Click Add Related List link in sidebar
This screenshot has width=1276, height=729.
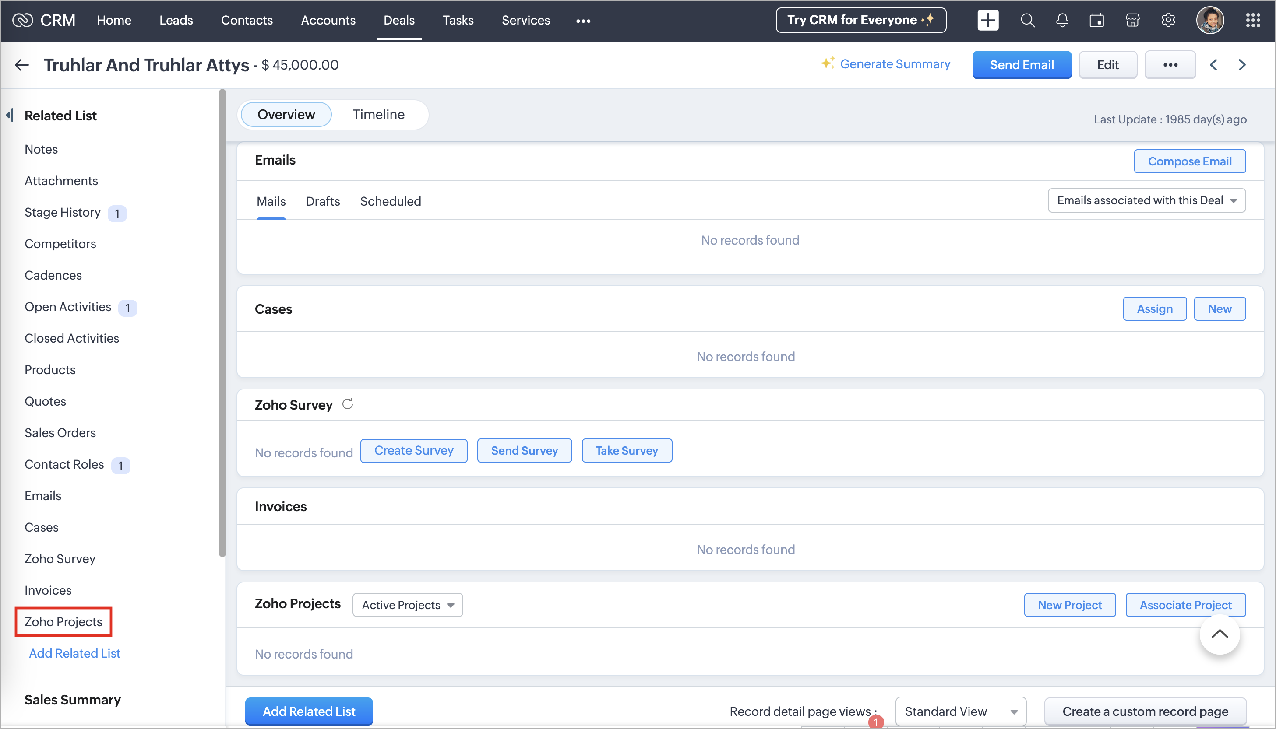(x=74, y=653)
